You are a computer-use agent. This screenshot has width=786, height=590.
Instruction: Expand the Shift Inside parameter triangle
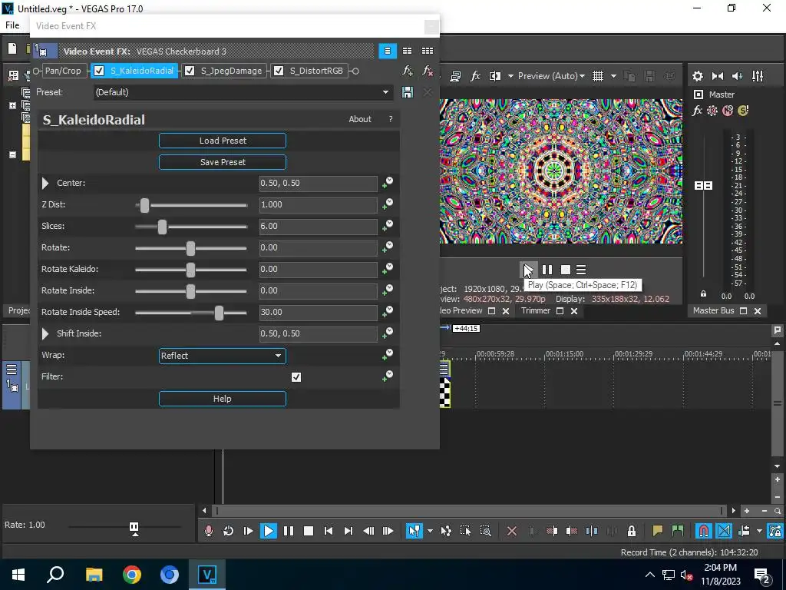[45, 333]
